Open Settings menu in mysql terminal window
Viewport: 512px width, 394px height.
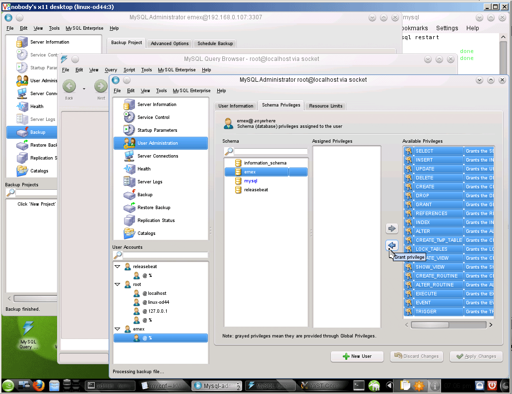click(447, 28)
